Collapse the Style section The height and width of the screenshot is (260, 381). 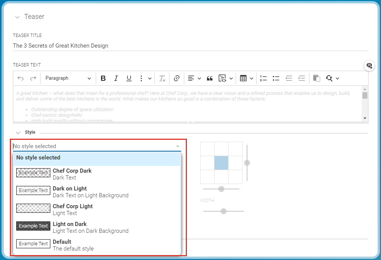[18, 133]
